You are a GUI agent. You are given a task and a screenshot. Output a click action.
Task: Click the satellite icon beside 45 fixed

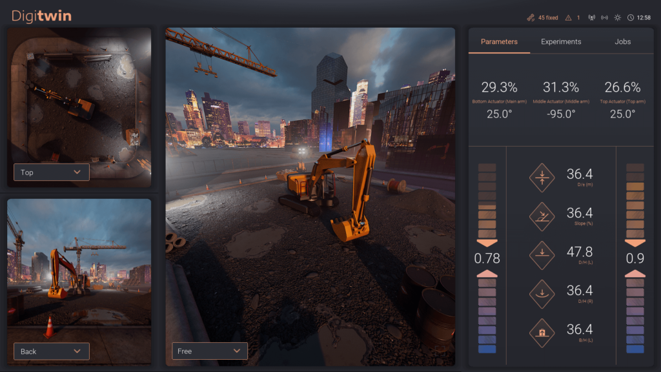coord(531,17)
